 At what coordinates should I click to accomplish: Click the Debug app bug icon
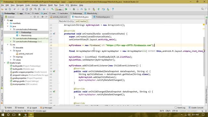coord(74,9)
